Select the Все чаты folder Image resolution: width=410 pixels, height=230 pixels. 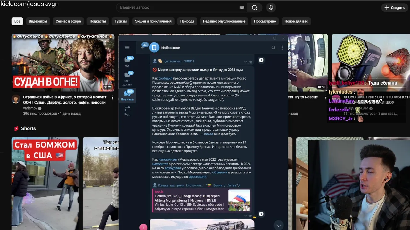click(x=127, y=95)
